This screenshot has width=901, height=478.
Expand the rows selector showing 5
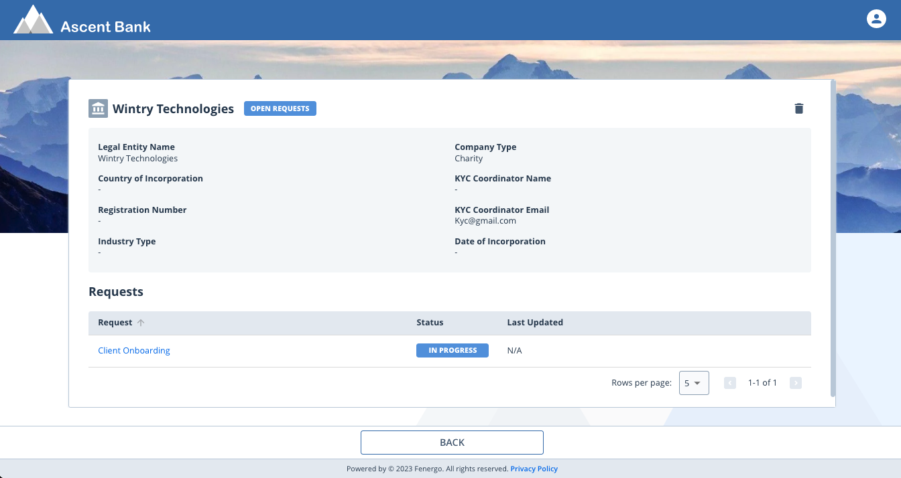tap(694, 382)
